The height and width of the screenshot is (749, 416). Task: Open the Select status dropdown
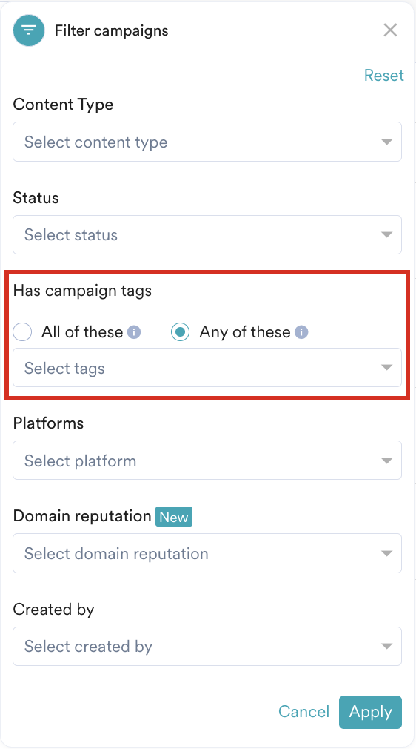(x=207, y=234)
